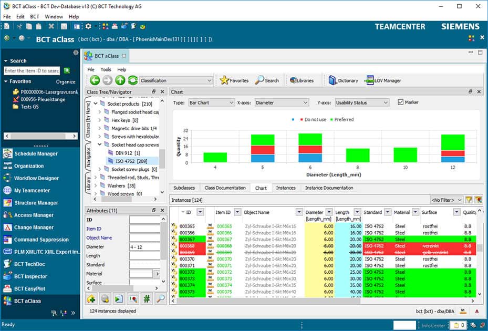Click the red segment of diameter 5 bar
The width and height of the screenshot is (488, 331).
[263, 150]
